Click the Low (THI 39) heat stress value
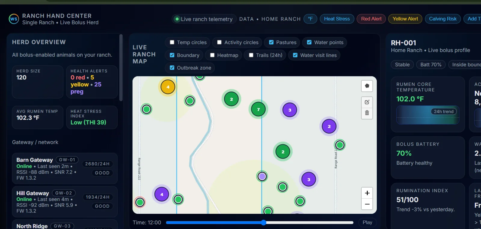 [x=88, y=122]
